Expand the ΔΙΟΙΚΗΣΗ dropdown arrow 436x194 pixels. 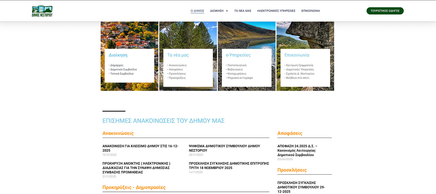(227, 11)
